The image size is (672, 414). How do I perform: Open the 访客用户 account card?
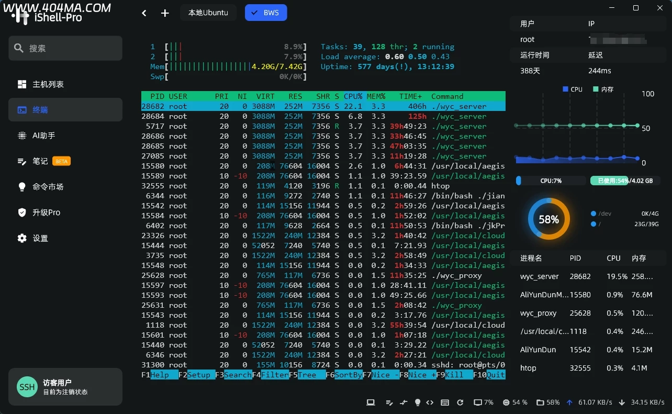65,387
